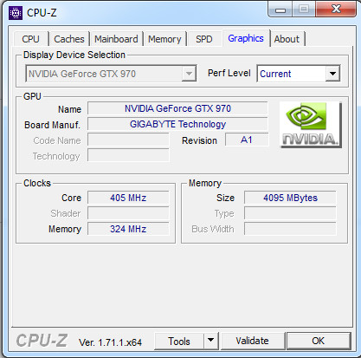Select the GIGABYTE Technology board field
Image resolution: width=361 pixels, height=358 pixels.
tap(177, 124)
